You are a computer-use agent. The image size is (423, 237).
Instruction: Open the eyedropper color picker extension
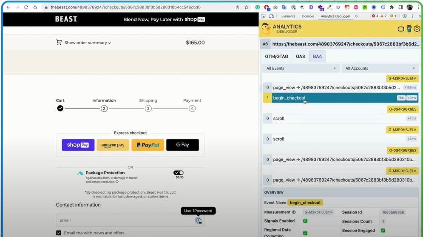pyautogui.click(x=329, y=7)
